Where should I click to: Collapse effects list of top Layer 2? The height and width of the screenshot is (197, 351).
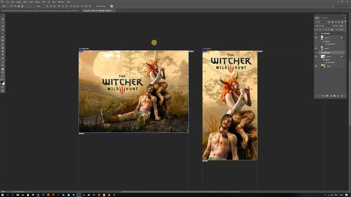coord(344,38)
